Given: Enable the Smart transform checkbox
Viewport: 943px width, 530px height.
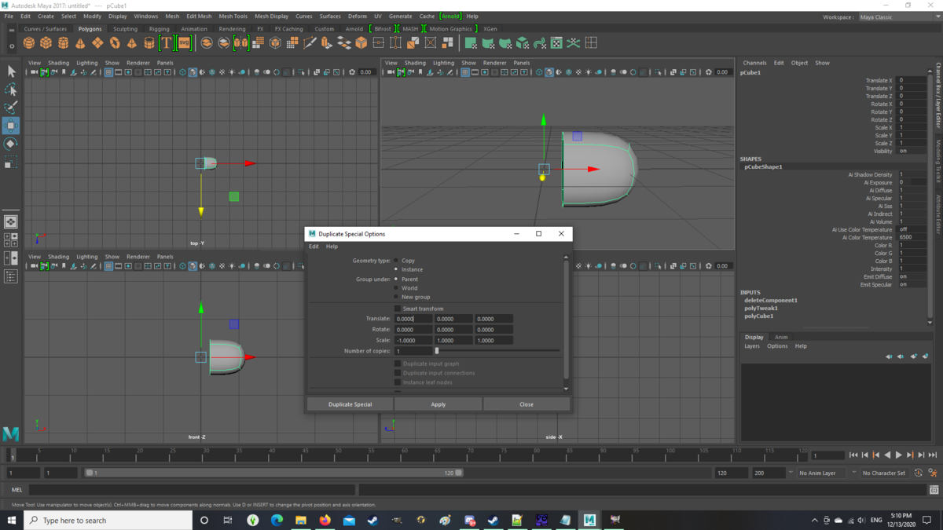Looking at the screenshot, I should 397,309.
